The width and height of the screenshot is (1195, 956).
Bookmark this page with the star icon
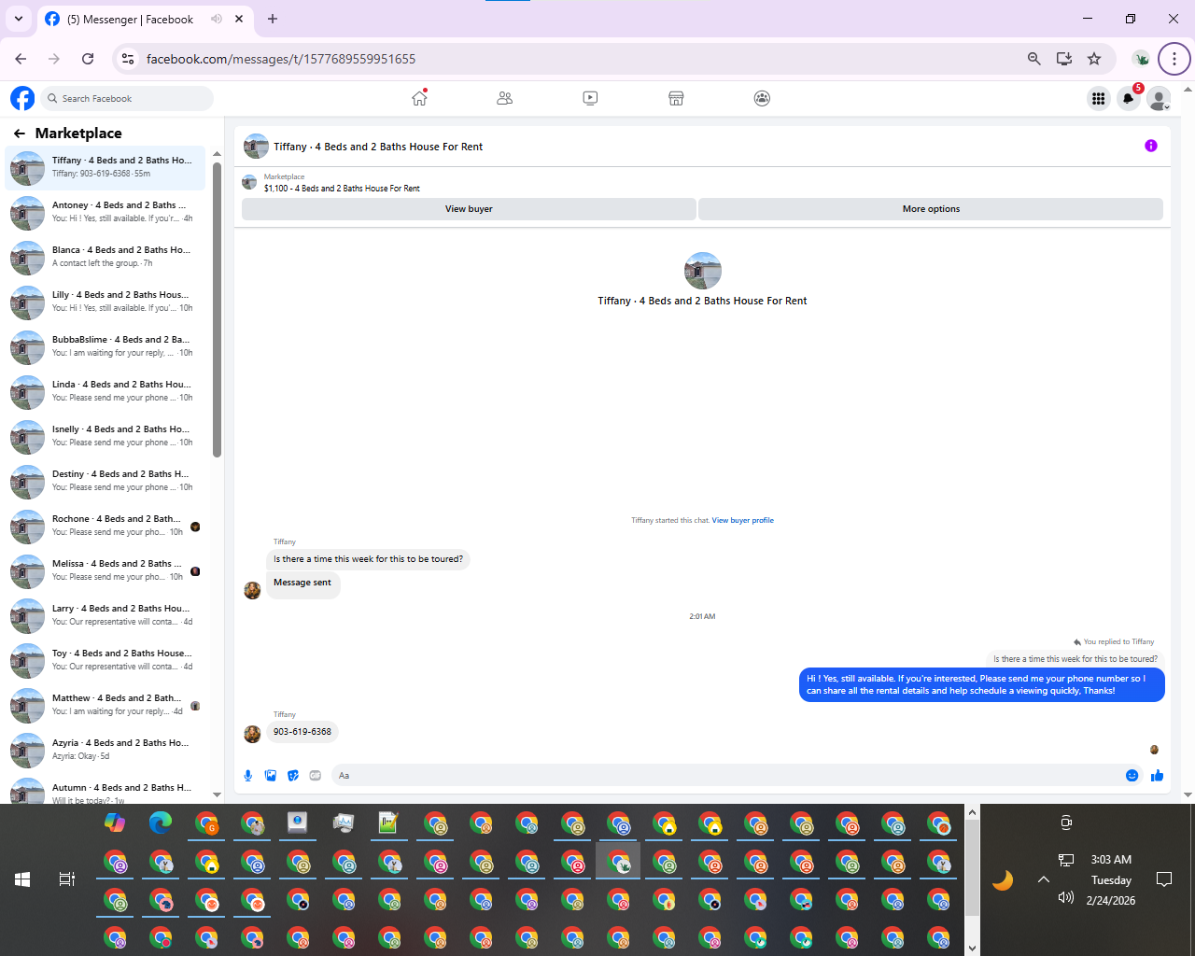pyautogui.click(x=1094, y=59)
